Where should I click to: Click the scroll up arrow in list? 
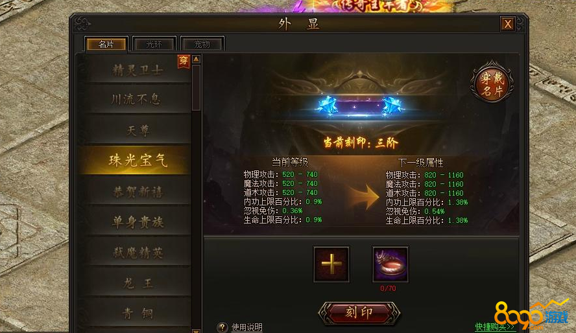196,59
